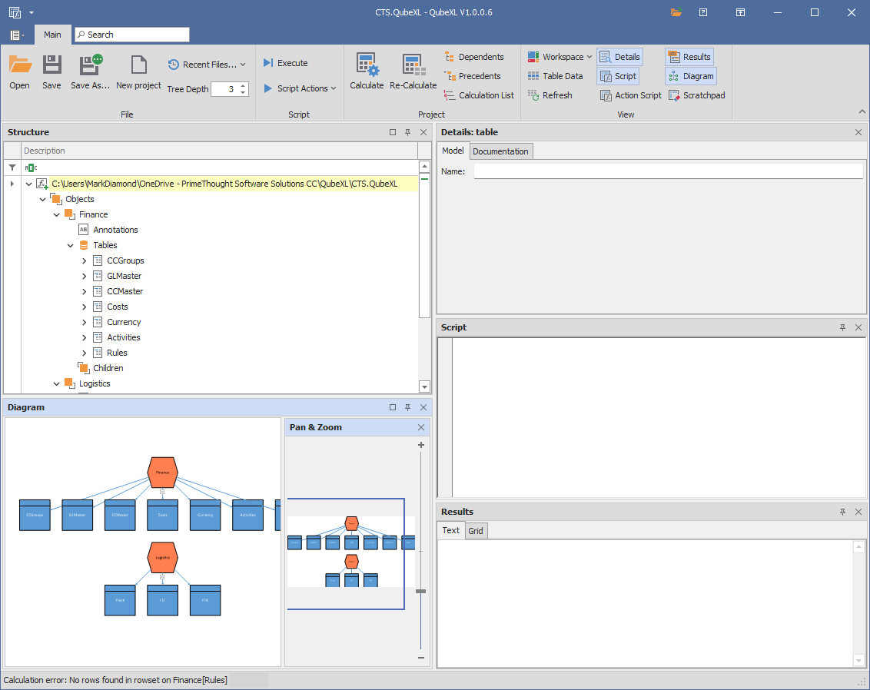This screenshot has width=870, height=690.
Task: Expand the CCGroups table node
Action: pos(85,260)
